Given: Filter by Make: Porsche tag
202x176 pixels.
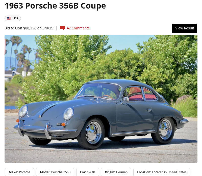Looking at the screenshot, I should [x=20, y=172].
